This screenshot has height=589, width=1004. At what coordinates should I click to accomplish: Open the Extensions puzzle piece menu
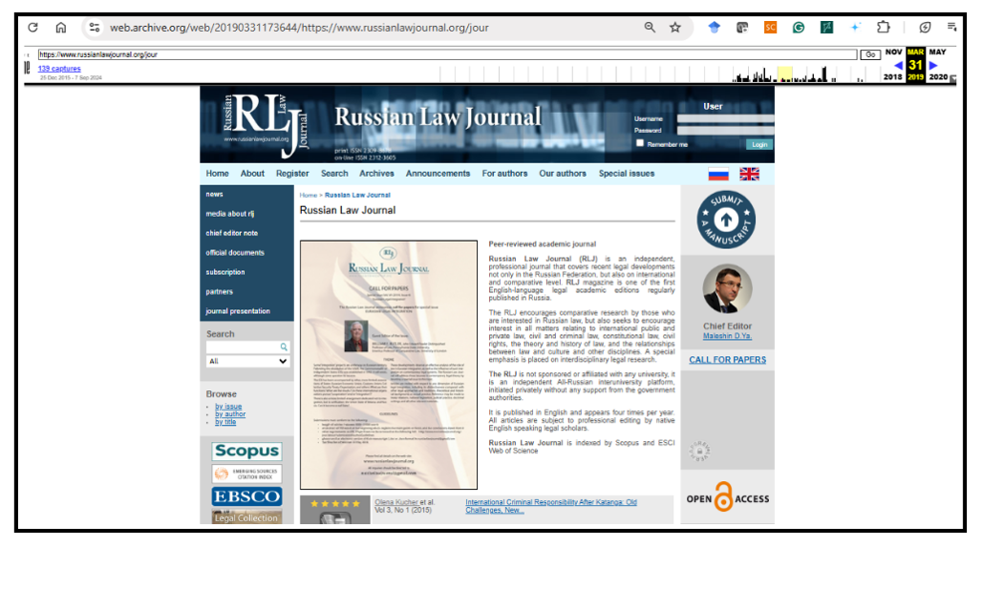pyautogui.click(x=883, y=28)
